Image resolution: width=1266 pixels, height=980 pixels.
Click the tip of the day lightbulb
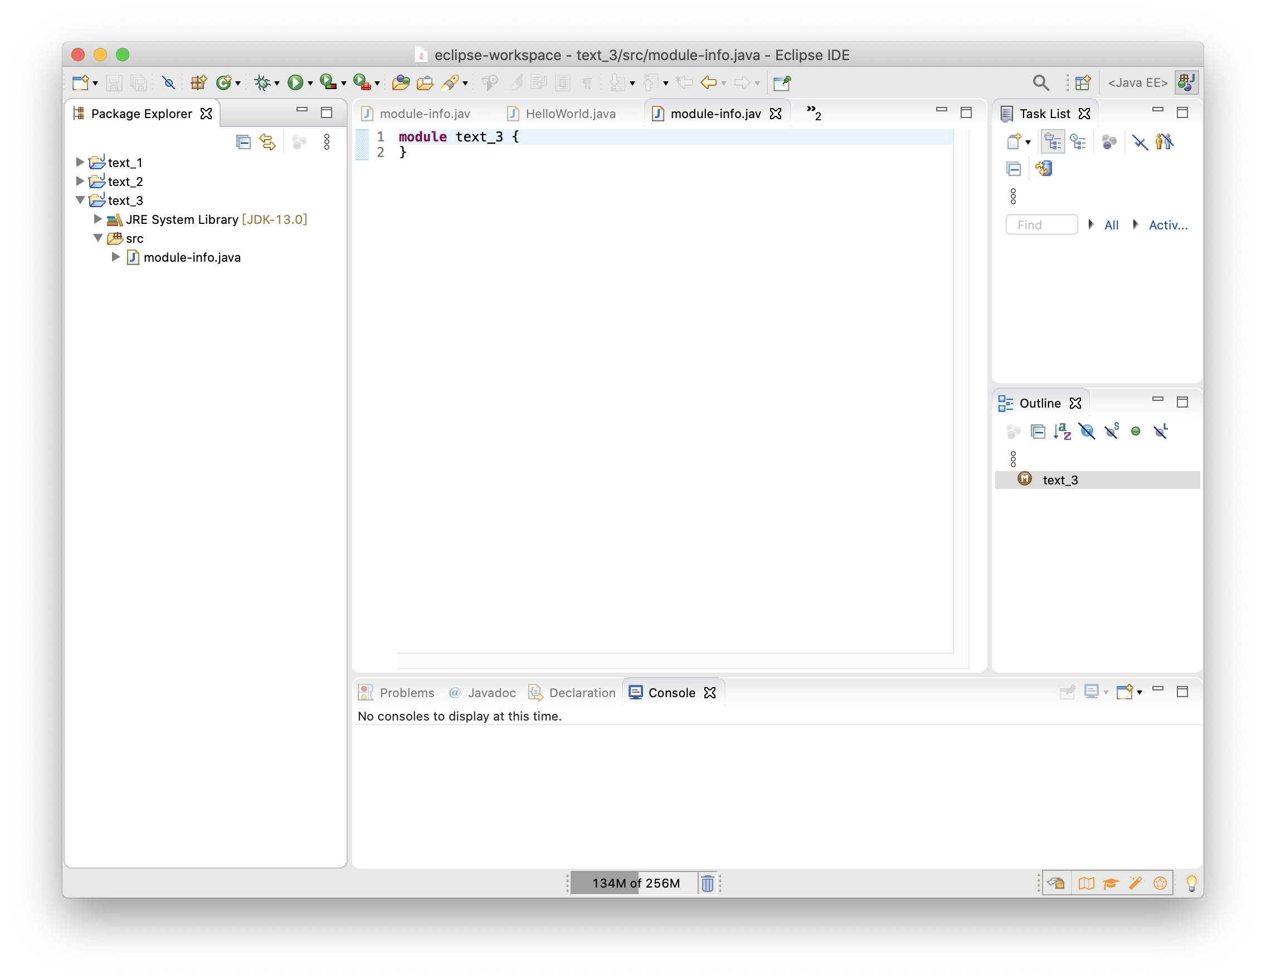(x=1191, y=883)
